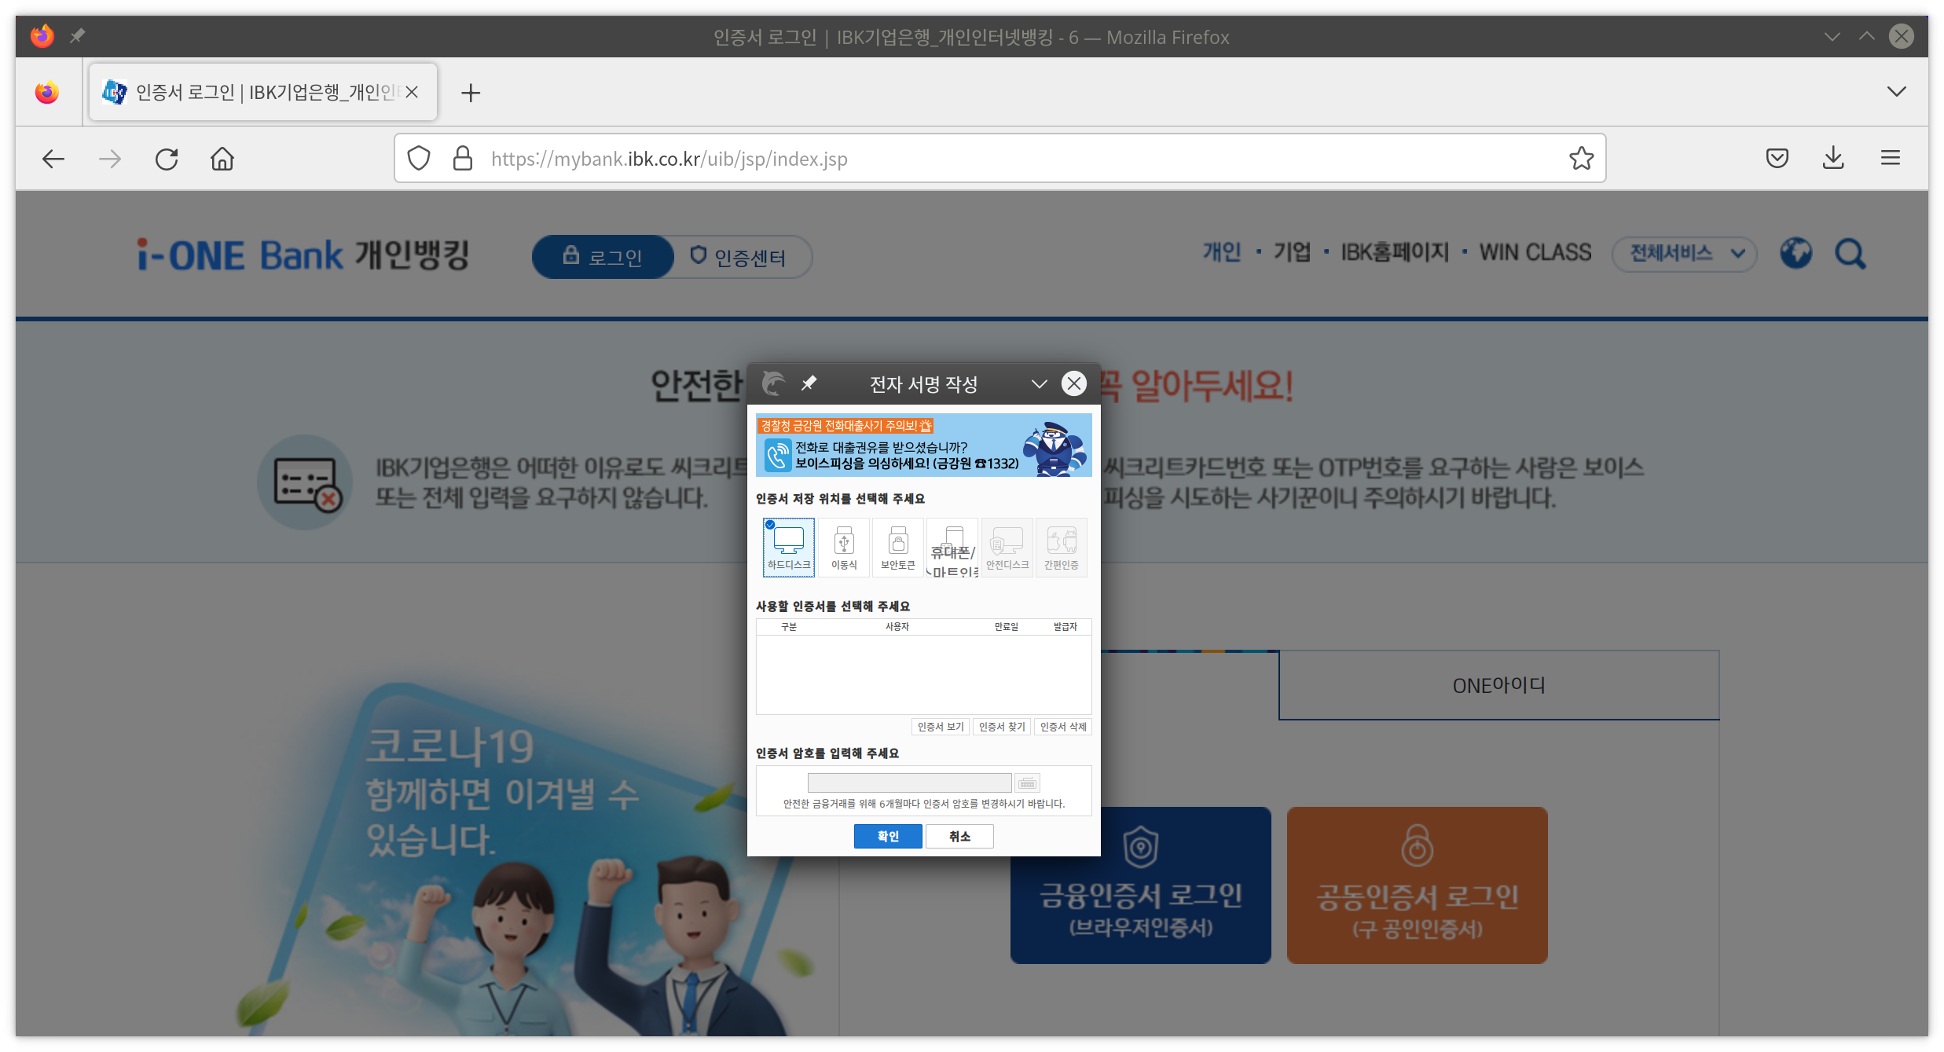Viewport: 1944px width, 1052px height.
Task: Click the certificate password input field
Action: tap(909, 783)
